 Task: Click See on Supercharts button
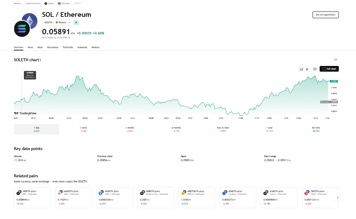tap(326, 15)
